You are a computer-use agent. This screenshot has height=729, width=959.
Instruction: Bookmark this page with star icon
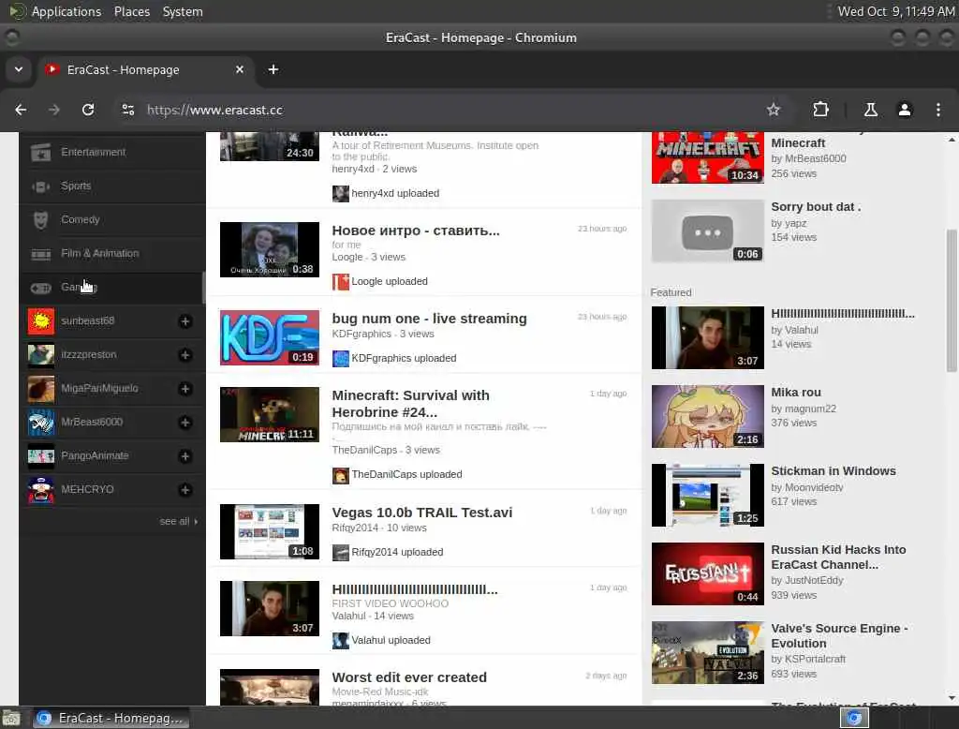click(773, 110)
